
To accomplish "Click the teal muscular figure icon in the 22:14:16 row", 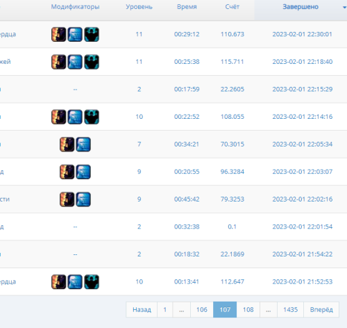I will pos(92,117).
